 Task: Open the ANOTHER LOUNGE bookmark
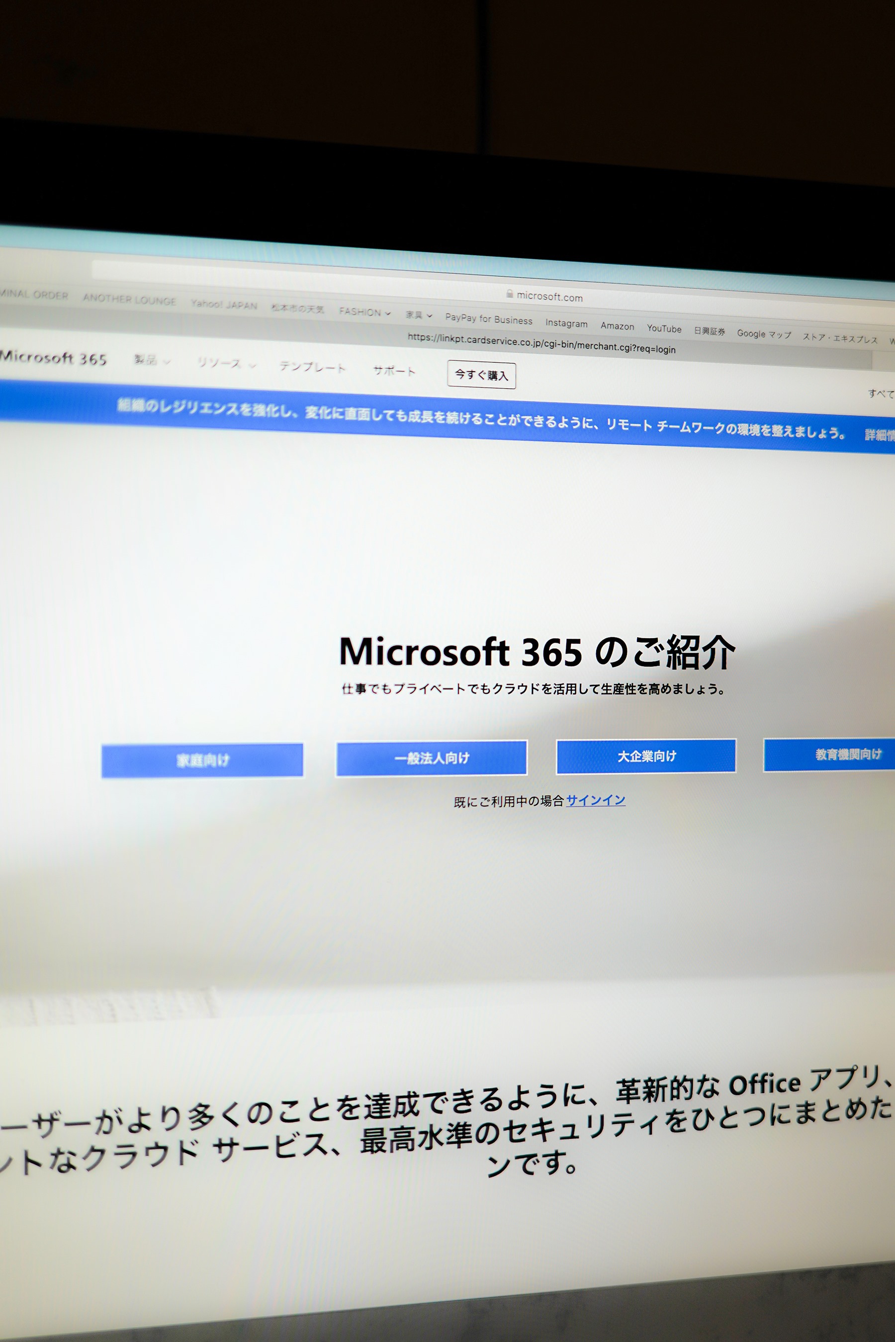tap(130, 300)
